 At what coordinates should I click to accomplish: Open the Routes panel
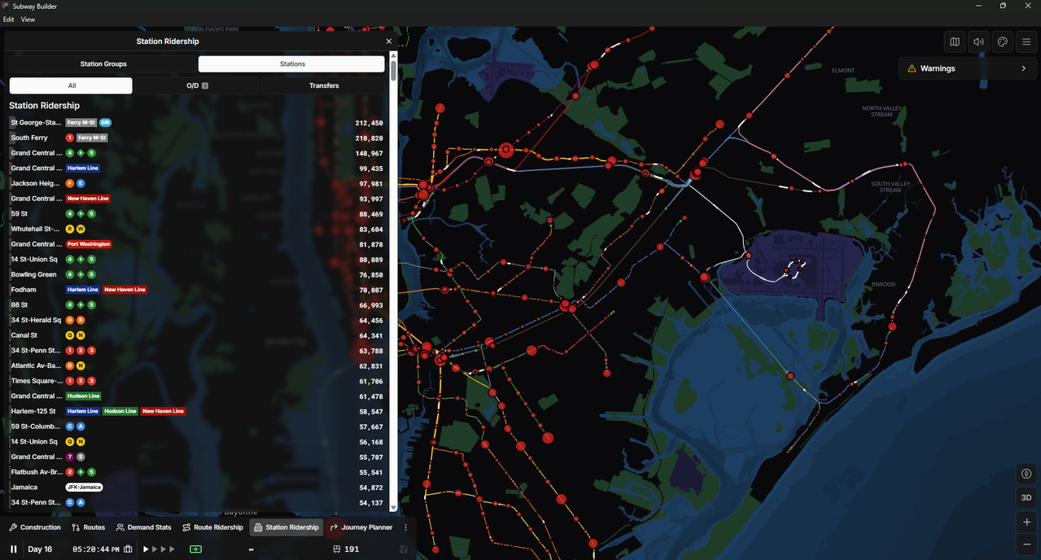[x=89, y=527]
